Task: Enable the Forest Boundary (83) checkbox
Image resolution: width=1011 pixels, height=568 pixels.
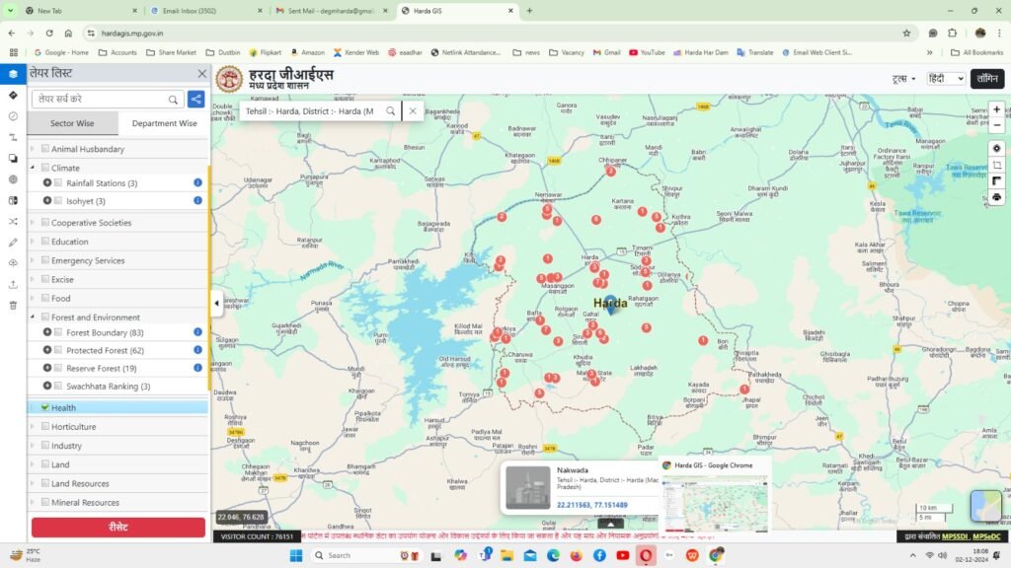Action: click(x=58, y=332)
